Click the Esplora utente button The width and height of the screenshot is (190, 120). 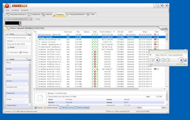coord(50,108)
